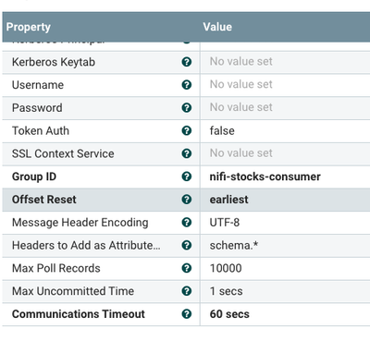Edit Group ID value nifi-stocks-consumer
This screenshot has width=370, height=341.
coord(285,177)
